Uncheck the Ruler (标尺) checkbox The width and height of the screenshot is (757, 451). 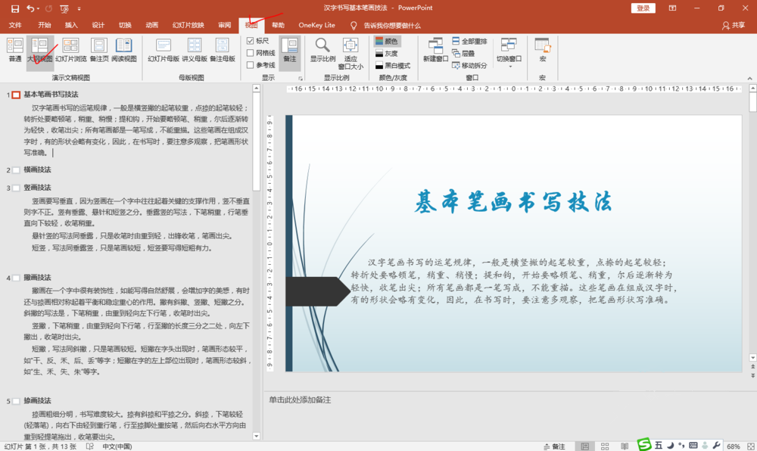coord(251,41)
